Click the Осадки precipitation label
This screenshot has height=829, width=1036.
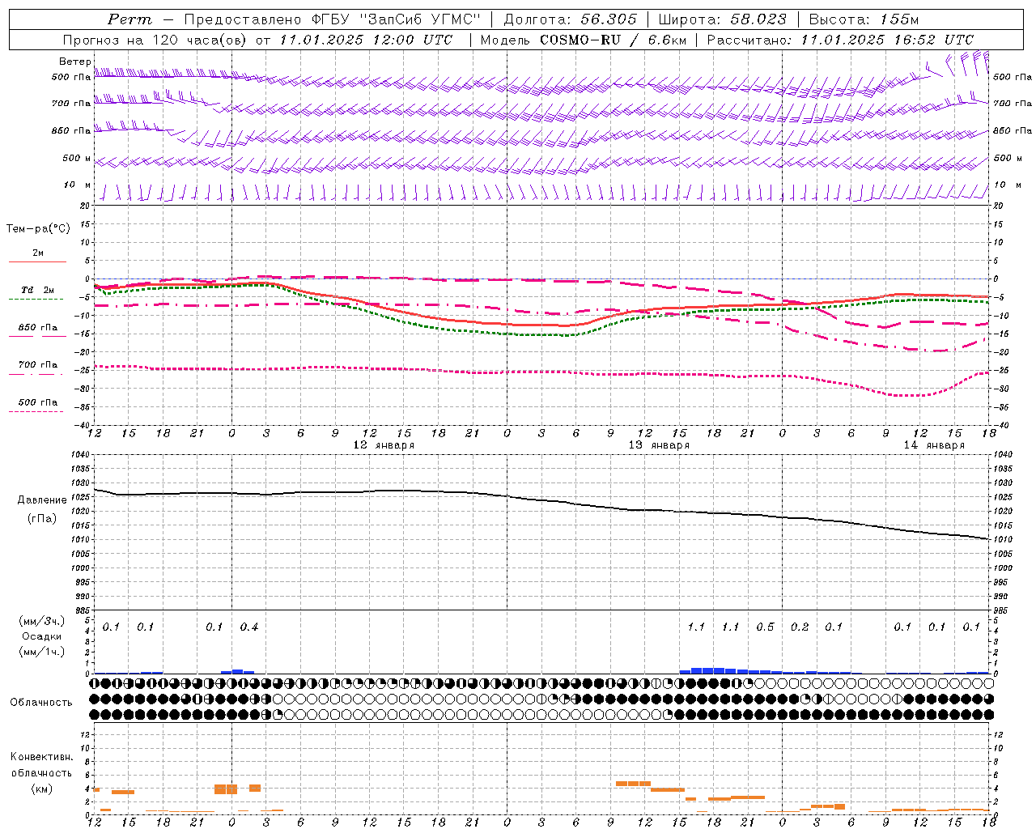(41, 636)
